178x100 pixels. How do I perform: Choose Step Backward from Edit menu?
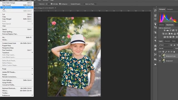(17, 7)
